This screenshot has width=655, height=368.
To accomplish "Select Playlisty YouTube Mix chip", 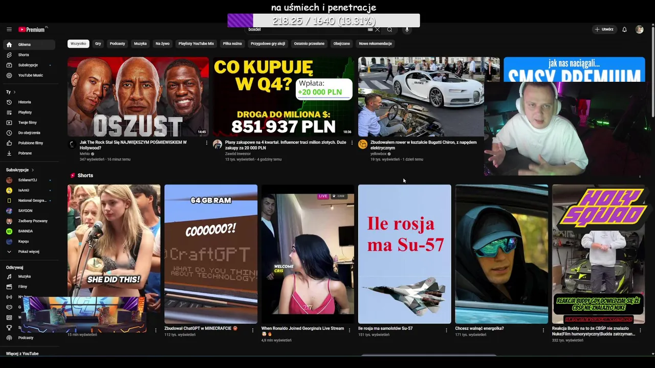I will (196, 43).
